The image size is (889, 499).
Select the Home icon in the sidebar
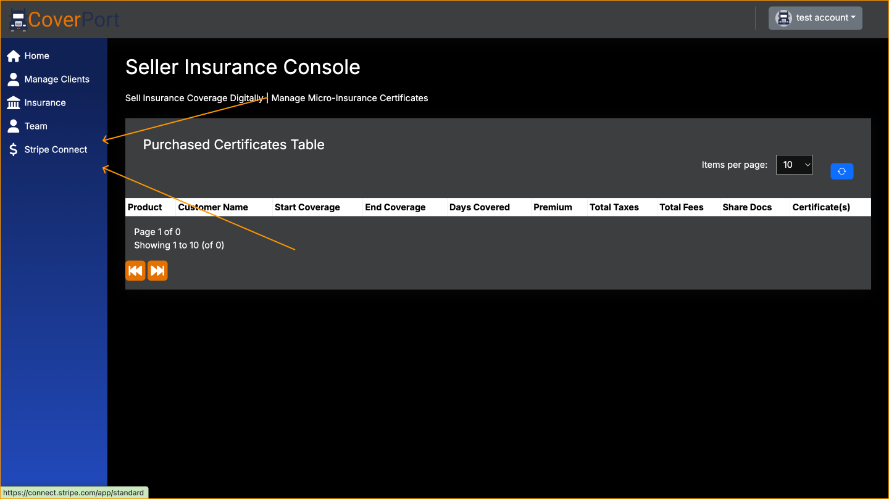(x=13, y=56)
